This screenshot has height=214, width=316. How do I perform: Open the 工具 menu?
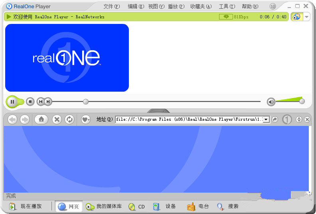pos(227,6)
